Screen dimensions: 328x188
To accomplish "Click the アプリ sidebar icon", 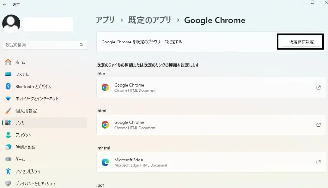I will coord(8,123).
